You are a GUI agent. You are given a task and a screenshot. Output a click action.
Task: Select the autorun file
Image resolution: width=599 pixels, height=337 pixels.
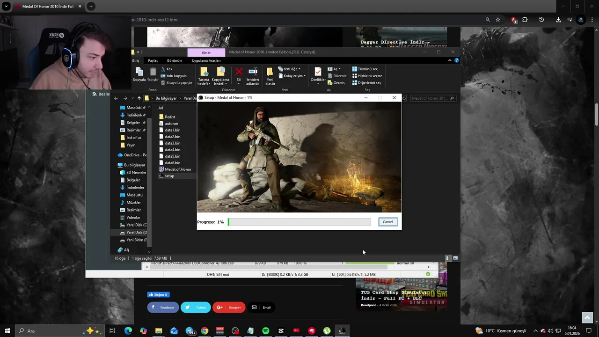pos(171,124)
